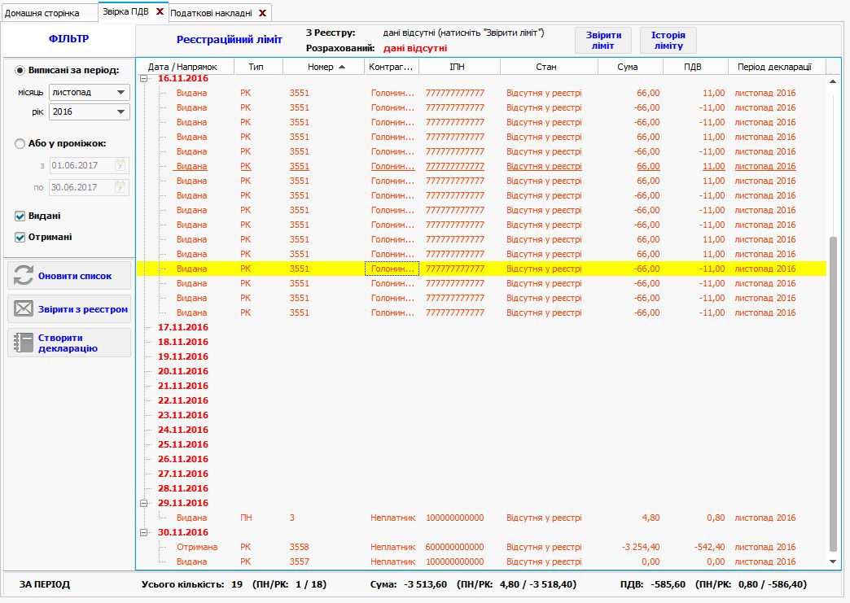850x603 pixels.
Task: Select the ПН row with number 3
Action: pyautogui.click(x=481, y=518)
